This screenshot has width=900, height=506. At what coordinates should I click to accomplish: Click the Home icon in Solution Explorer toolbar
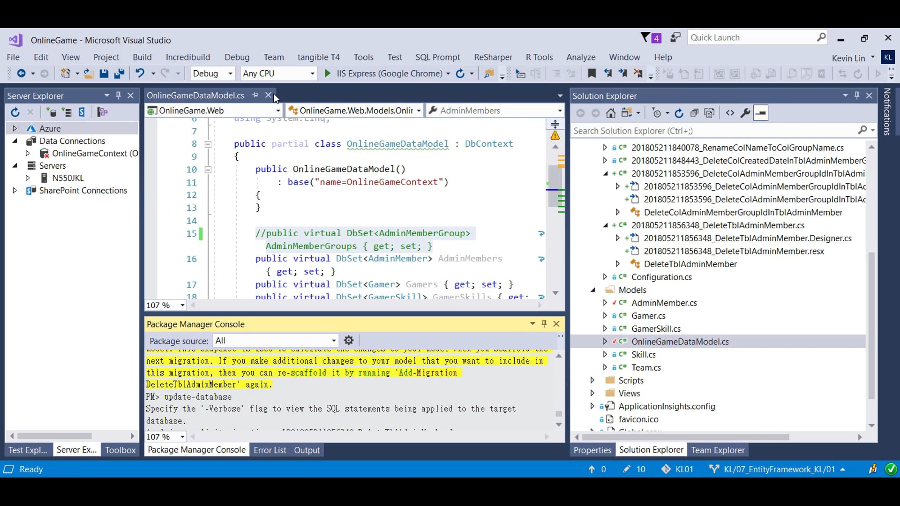[x=611, y=113]
